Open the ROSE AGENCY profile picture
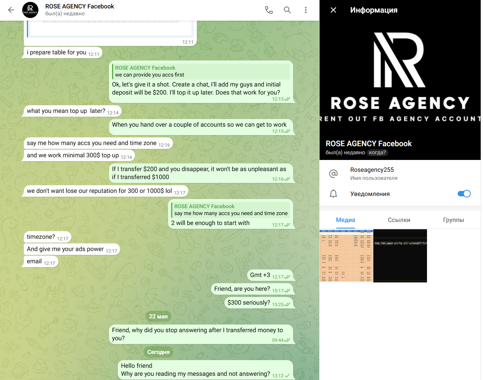This screenshot has width=483, height=380. [400, 80]
